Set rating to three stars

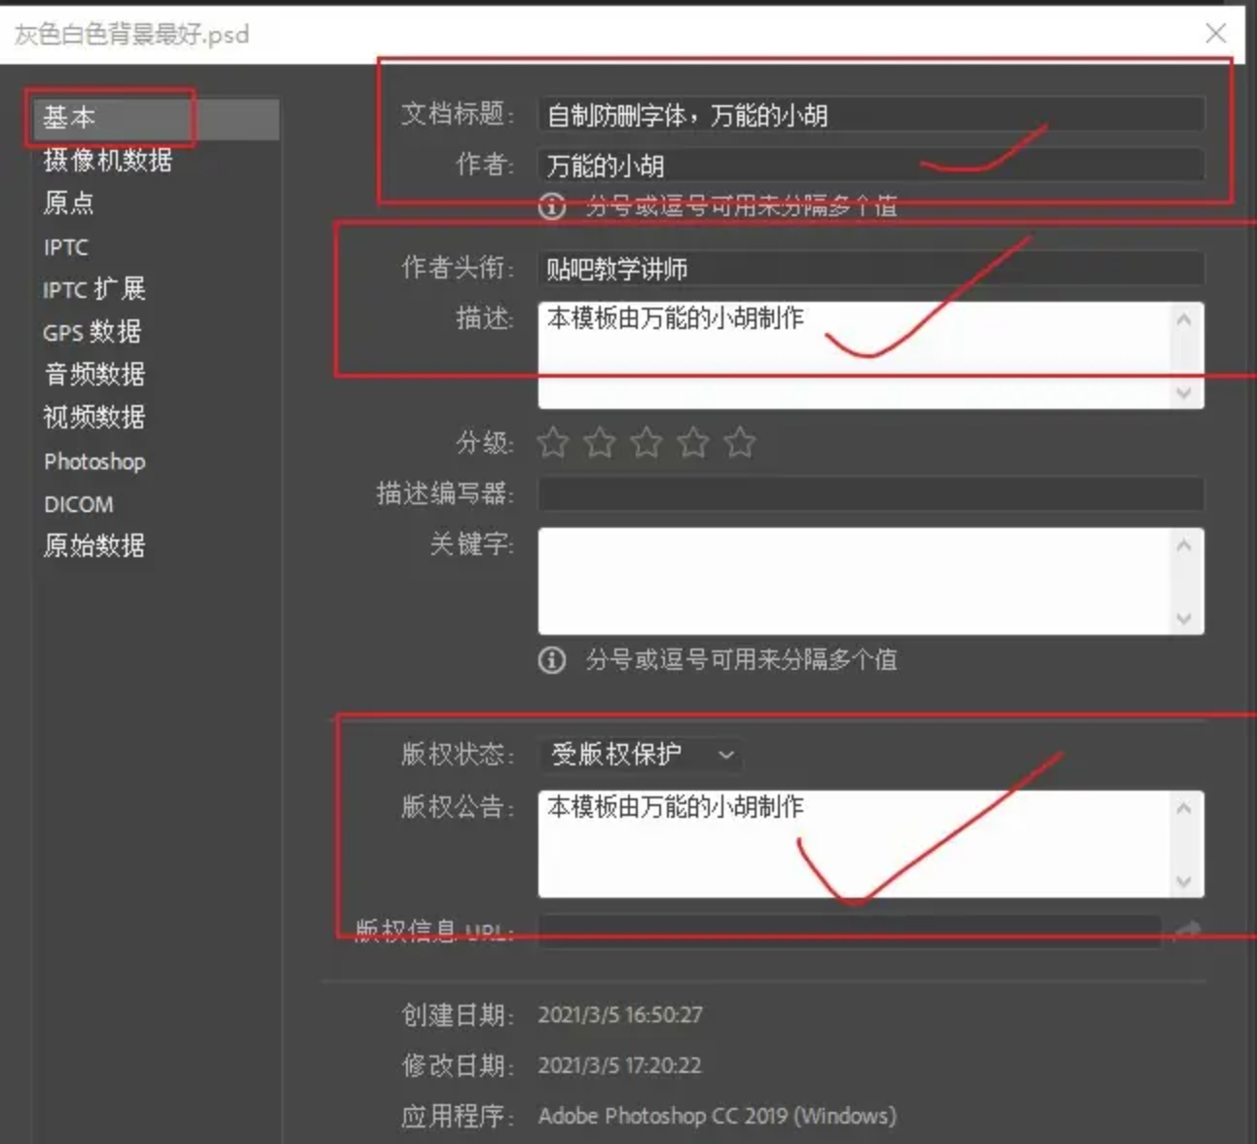[x=647, y=443]
